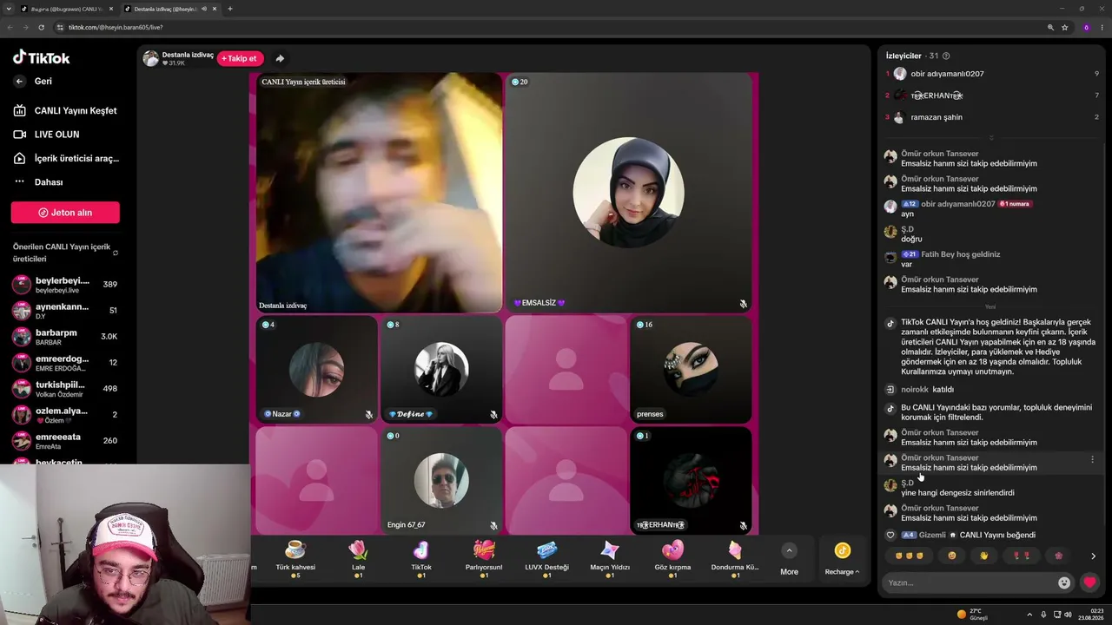Image resolution: width=1112 pixels, height=625 pixels.
Task: Send the winking face quick reaction
Action: (x=952, y=556)
